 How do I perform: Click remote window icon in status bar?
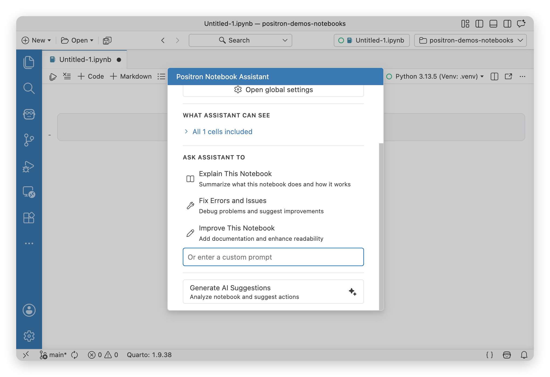point(26,355)
